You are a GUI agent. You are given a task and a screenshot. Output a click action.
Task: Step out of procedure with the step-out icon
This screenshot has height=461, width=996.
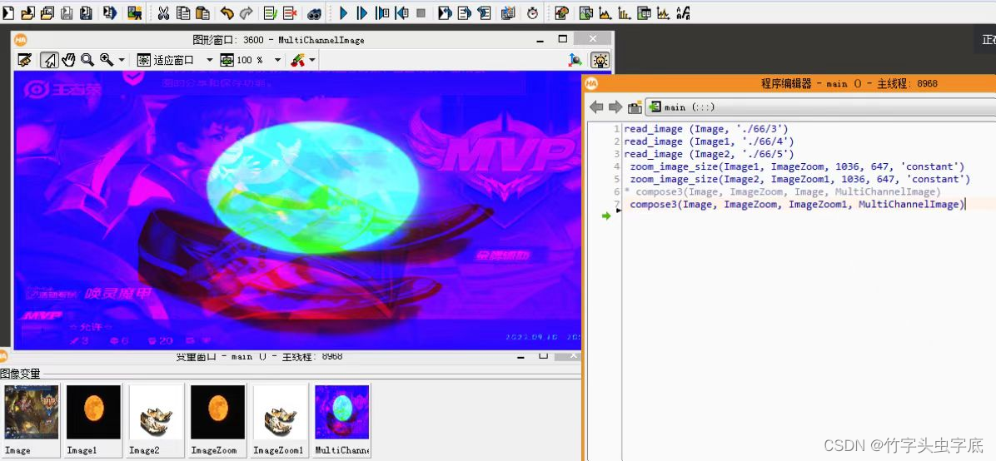pyautogui.click(x=402, y=12)
